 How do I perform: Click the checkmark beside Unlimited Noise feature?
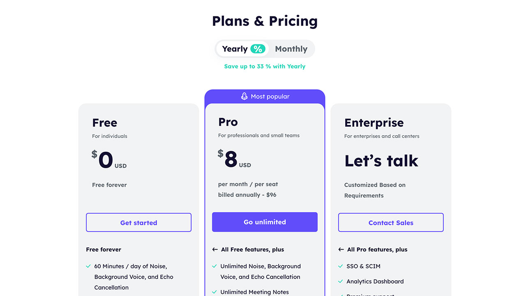pos(215,266)
